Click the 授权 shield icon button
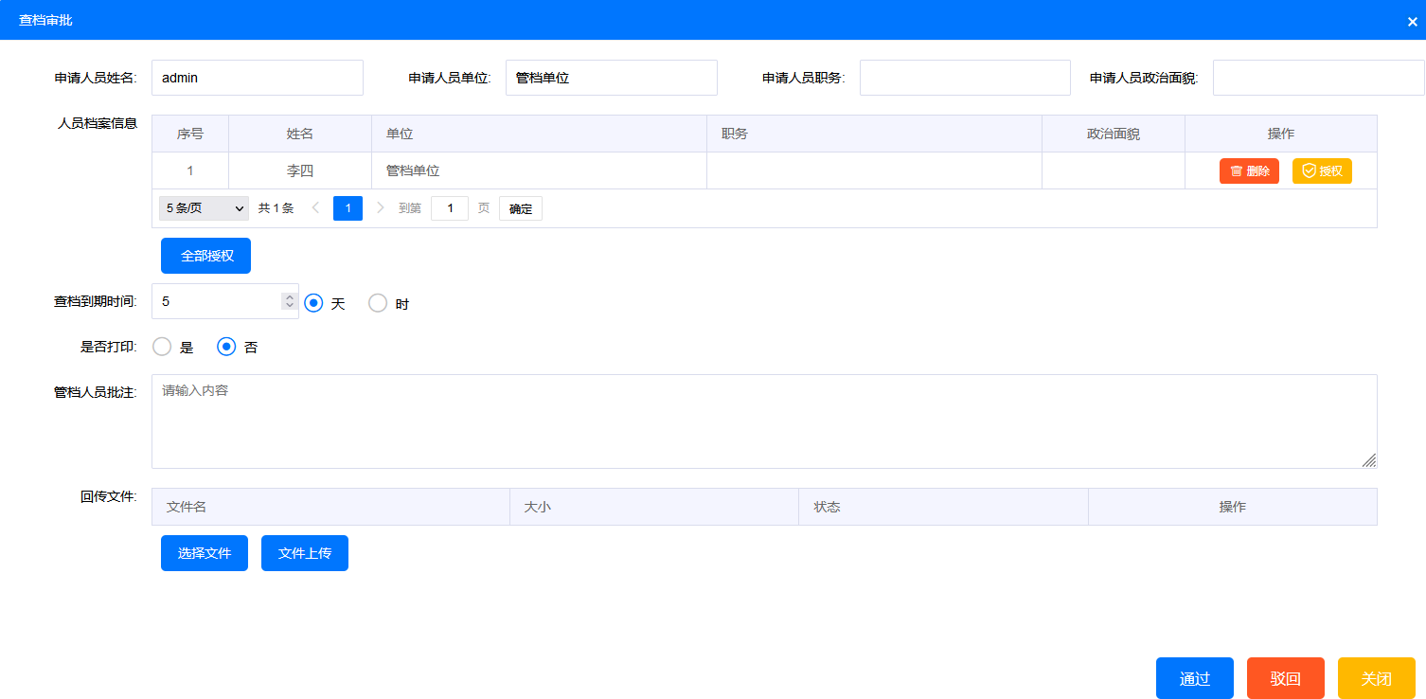The height and width of the screenshot is (699, 1426). (x=1322, y=171)
